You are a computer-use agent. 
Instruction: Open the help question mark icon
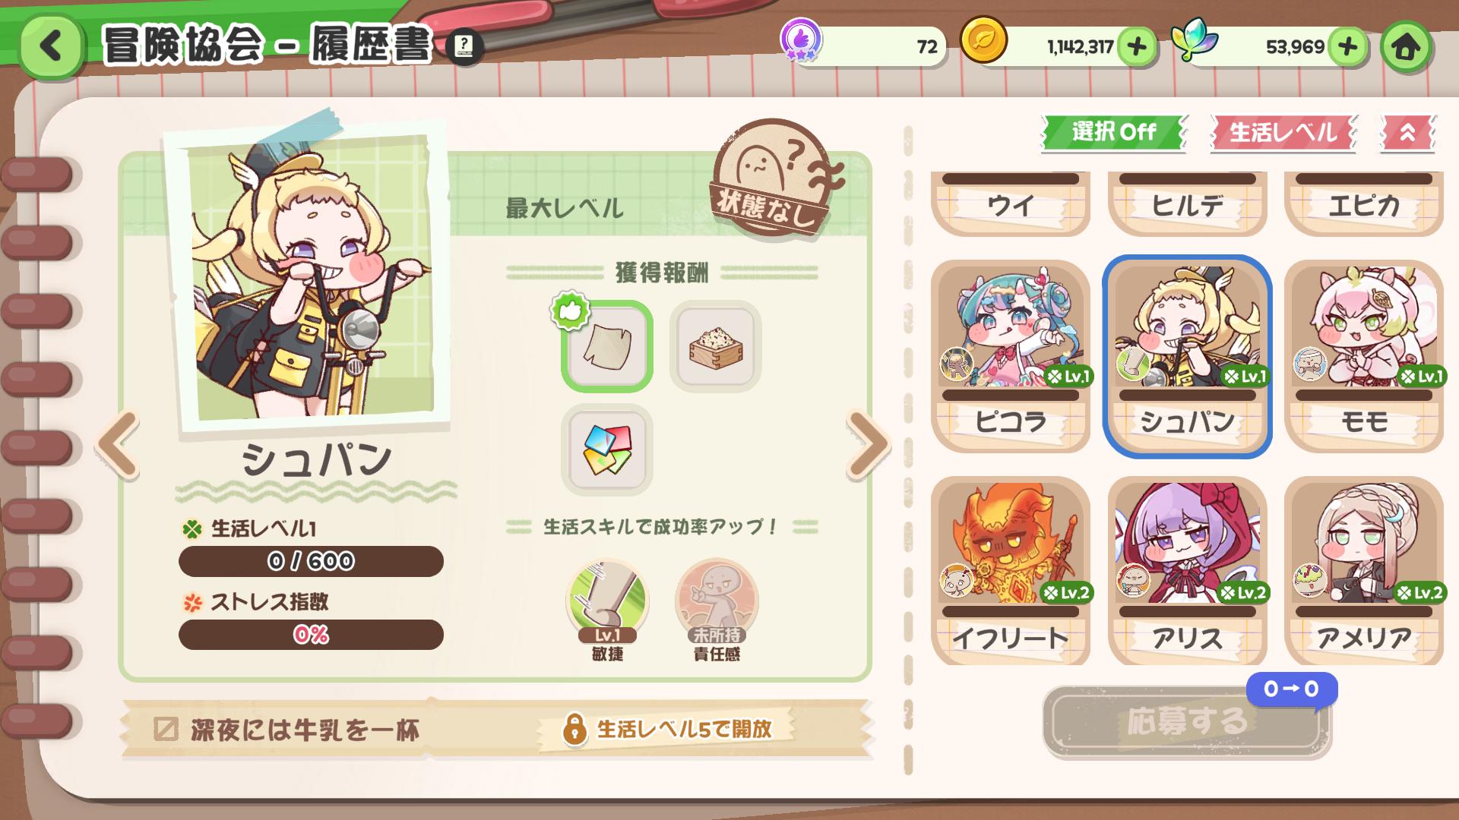pos(464,46)
